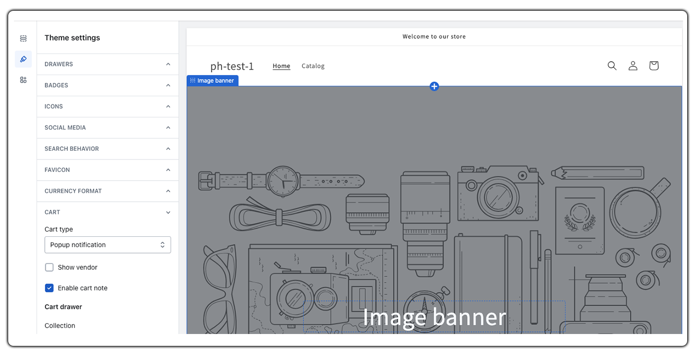The image size is (699, 351).
Task: Open the Sections panel icon in sidebar
Action: [x=23, y=39]
